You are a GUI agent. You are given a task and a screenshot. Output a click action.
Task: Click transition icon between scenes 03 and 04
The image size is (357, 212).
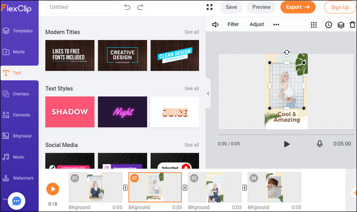coord(244,187)
